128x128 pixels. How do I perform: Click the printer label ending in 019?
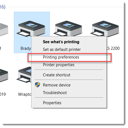pos(3,94)
